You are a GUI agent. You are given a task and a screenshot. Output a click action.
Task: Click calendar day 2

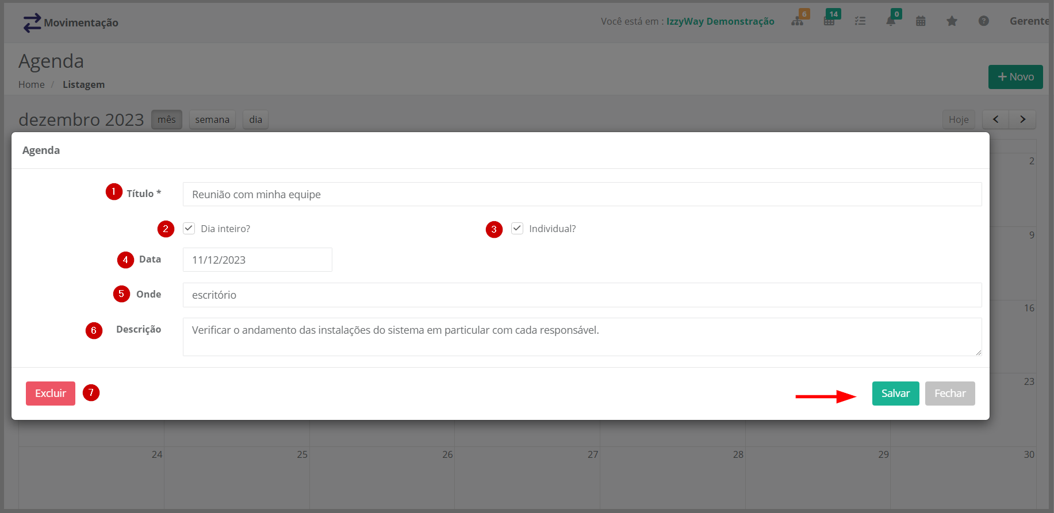coord(1032,161)
